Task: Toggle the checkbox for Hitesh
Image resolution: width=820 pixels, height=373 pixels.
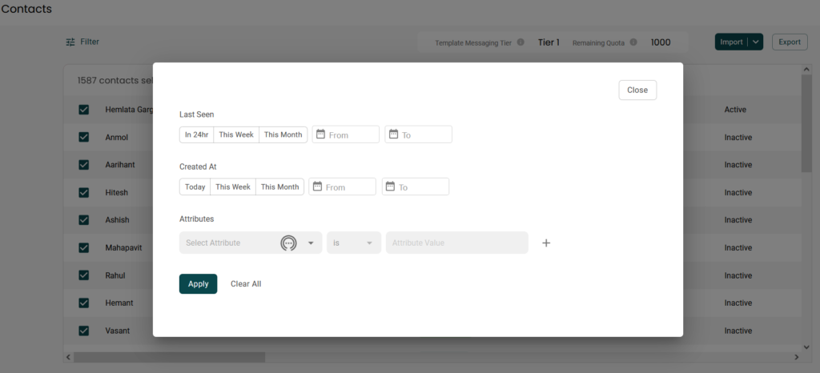Action: (x=84, y=193)
